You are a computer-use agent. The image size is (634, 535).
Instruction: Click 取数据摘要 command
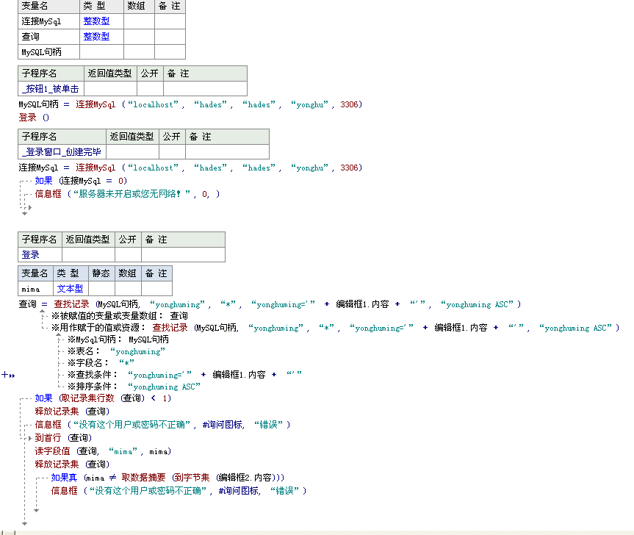click(143, 477)
